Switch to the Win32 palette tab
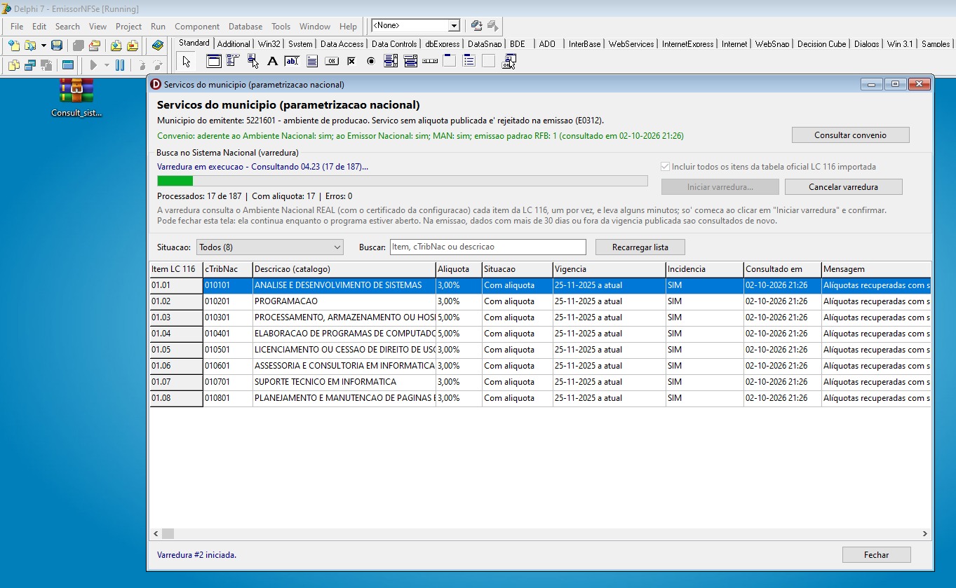This screenshot has width=956, height=588. tap(269, 43)
